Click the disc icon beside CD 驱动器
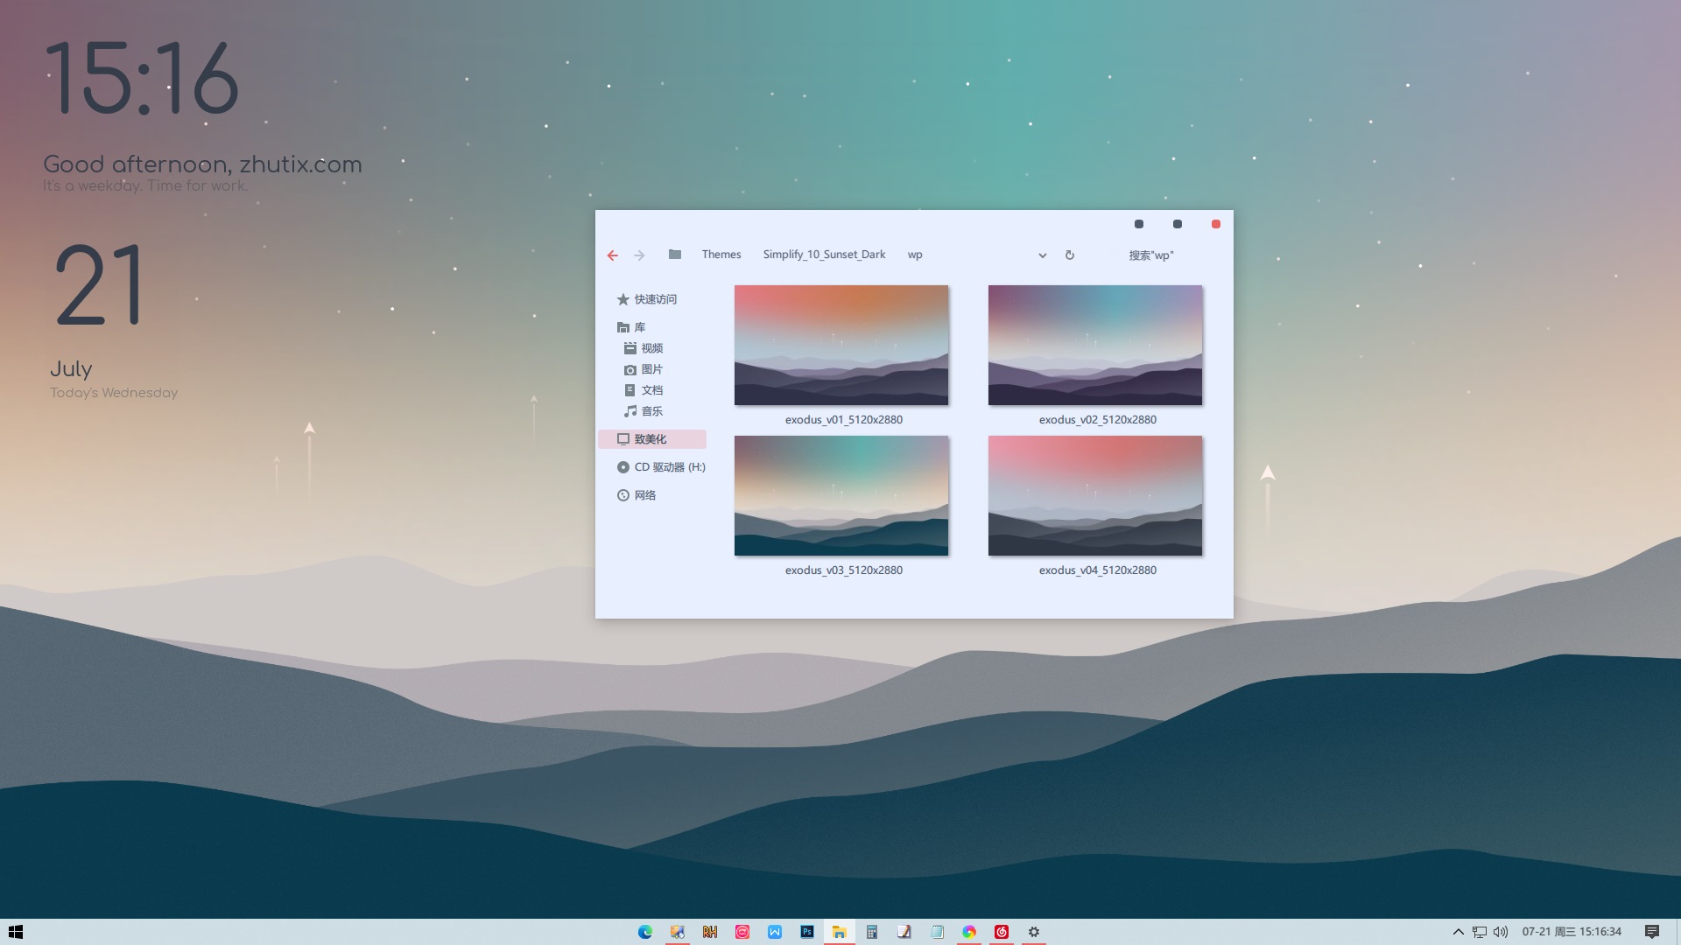 [x=622, y=467]
